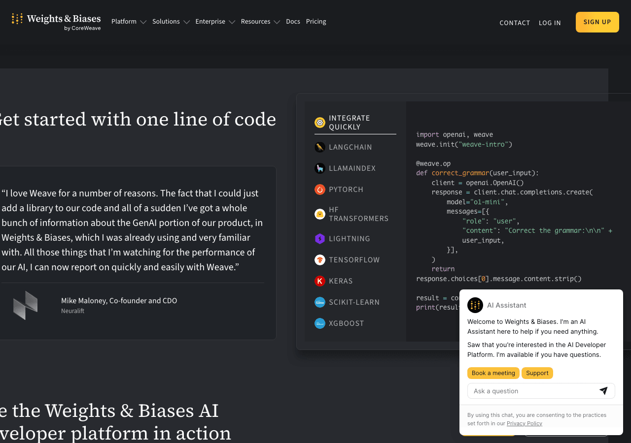Select the Keras tab label

341,281
